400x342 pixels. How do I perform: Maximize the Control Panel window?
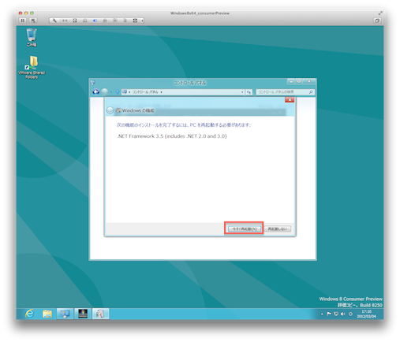coord(299,82)
